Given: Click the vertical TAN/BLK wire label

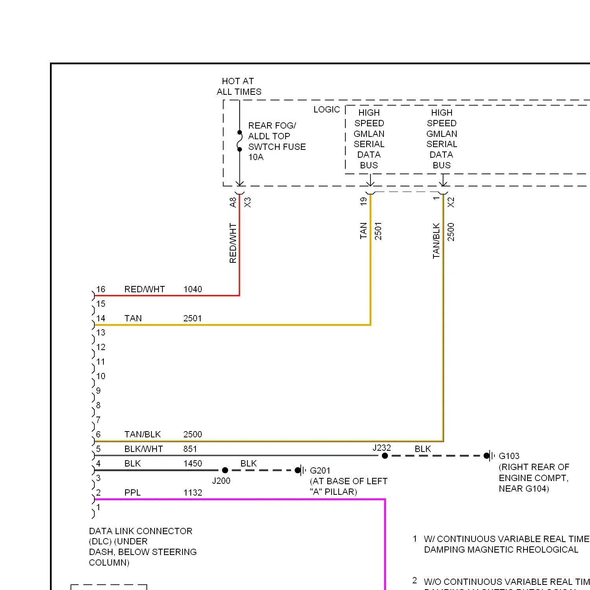Looking at the screenshot, I should point(436,241).
